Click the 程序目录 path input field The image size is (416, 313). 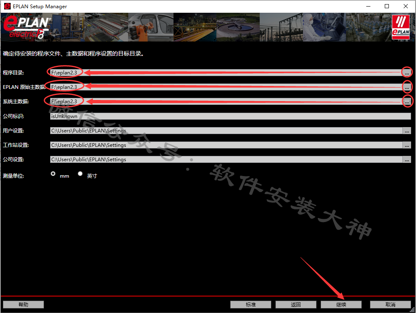[226, 72]
